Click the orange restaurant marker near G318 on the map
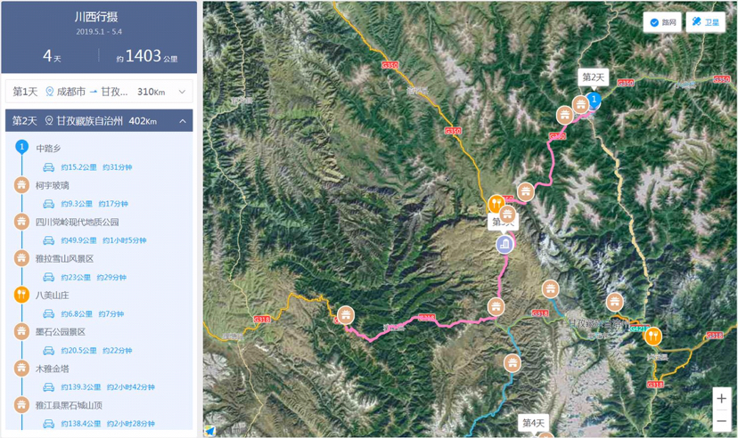Viewport: 738px width, 438px height. pos(652,337)
